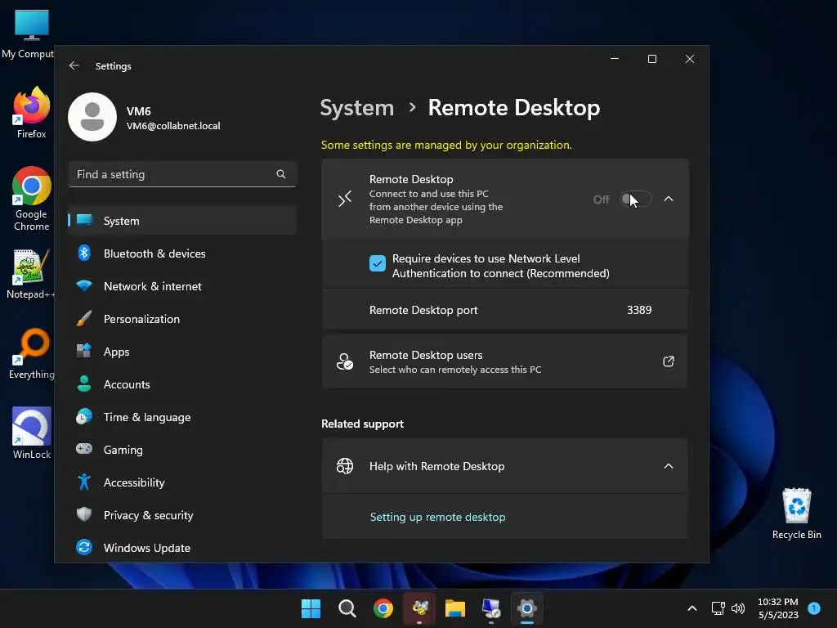837x628 pixels.
Task: Click the network tray icon
Action: coord(718,608)
